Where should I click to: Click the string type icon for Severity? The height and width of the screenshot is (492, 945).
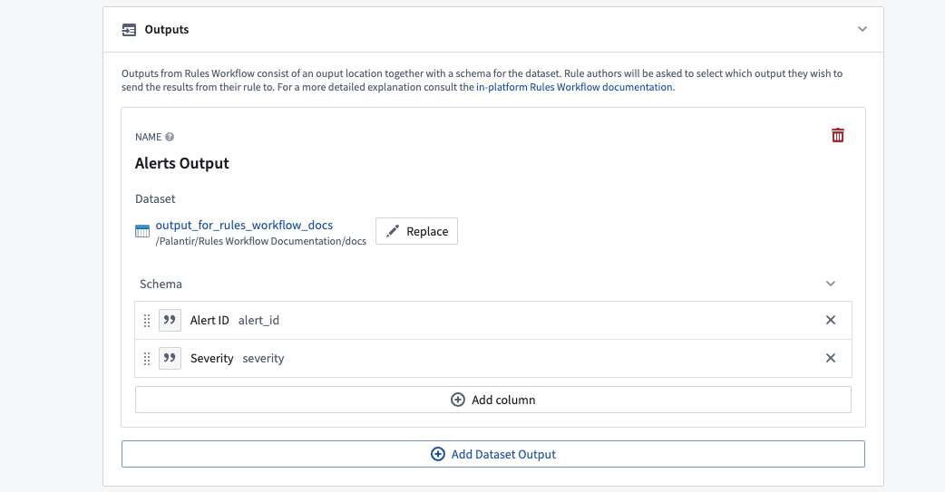[x=170, y=358]
